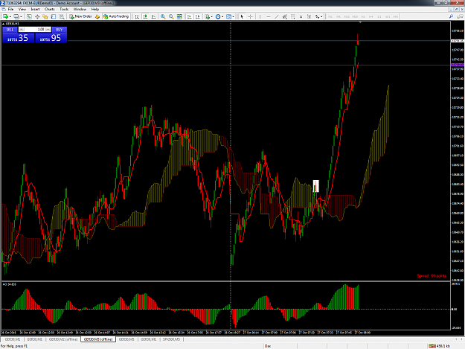Open MetaEditor from the toolbar
The width and height of the screenshot is (465, 349).
(97, 16)
